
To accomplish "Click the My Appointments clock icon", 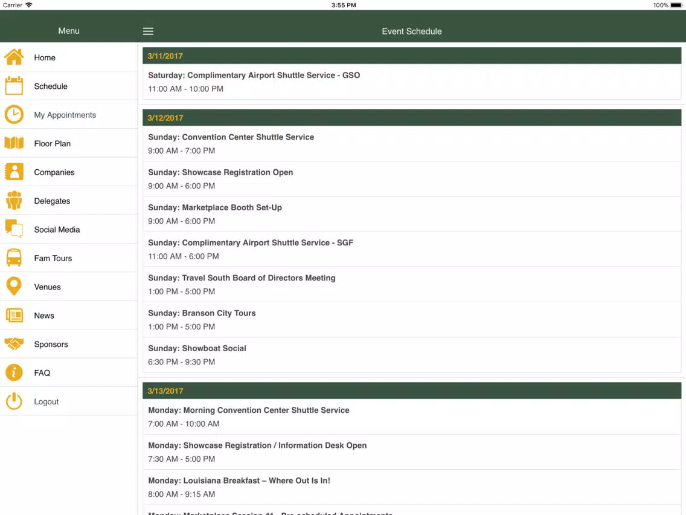I will 14,114.
